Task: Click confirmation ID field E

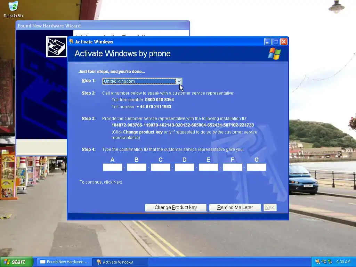Action: (x=209, y=167)
